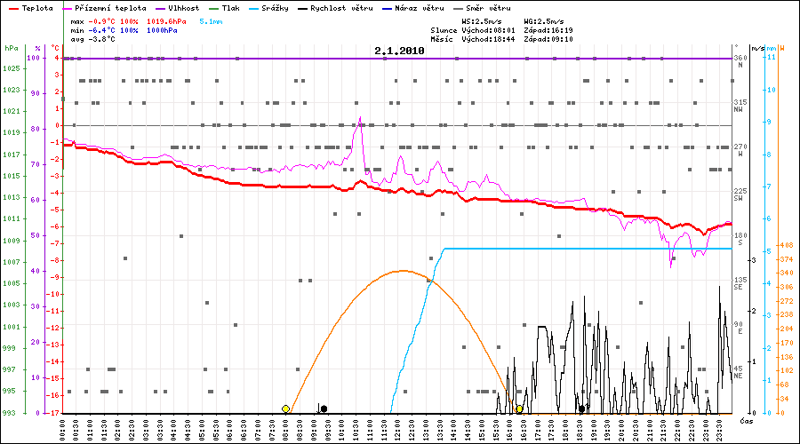Image resolution: width=800 pixels, height=444 pixels.
Task: Click the peak of the orange solar curve
Action: pyautogui.click(x=403, y=271)
